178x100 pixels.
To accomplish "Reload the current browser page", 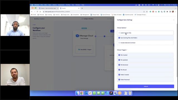I will (37, 12).
